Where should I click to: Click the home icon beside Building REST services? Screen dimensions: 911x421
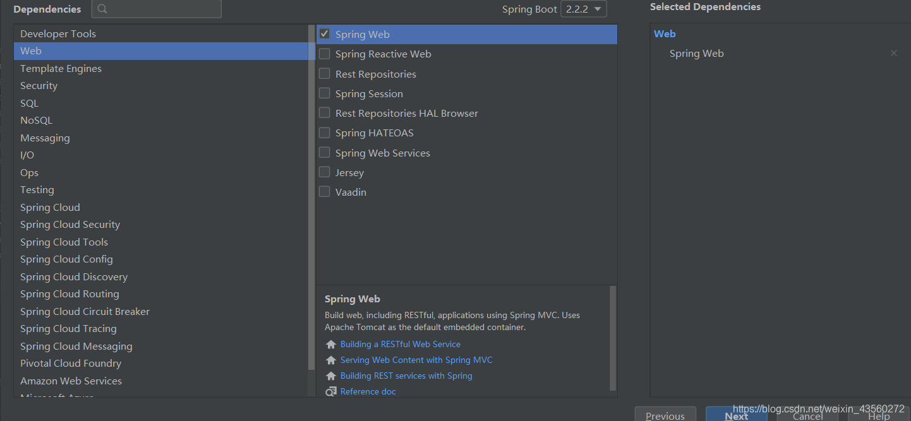click(331, 376)
